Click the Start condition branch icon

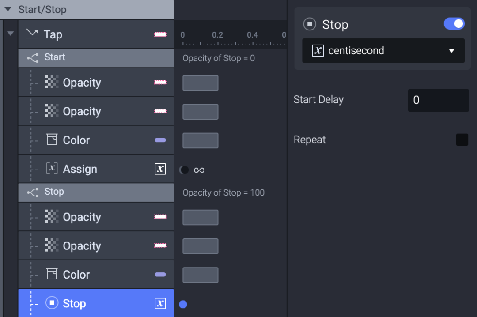point(33,57)
